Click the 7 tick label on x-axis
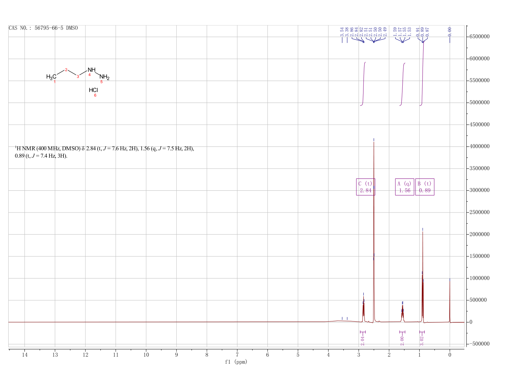 [x=237, y=355]
